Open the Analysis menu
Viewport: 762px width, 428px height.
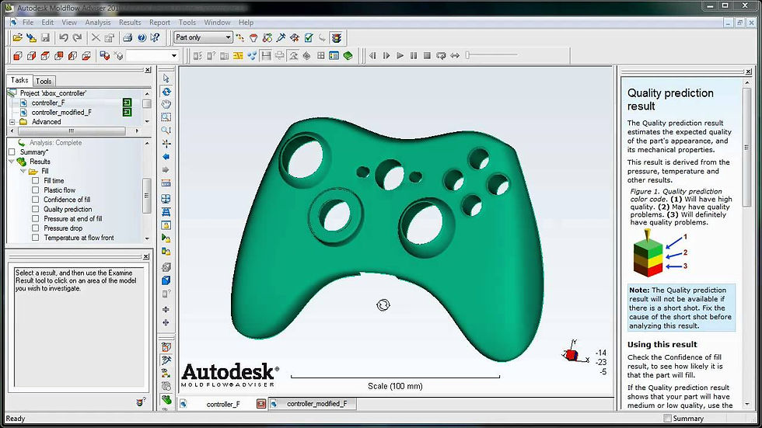pyautogui.click(x=98, y=23)
